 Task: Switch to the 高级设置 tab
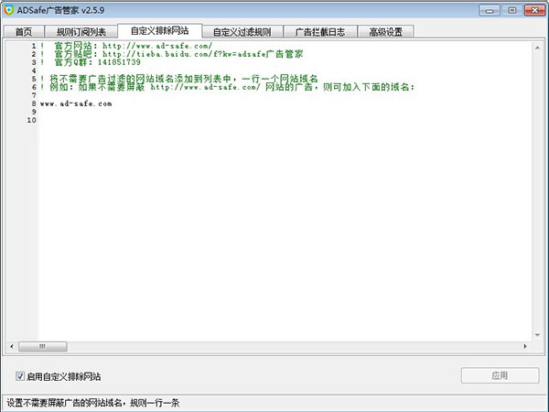click(x=385, y=32)
